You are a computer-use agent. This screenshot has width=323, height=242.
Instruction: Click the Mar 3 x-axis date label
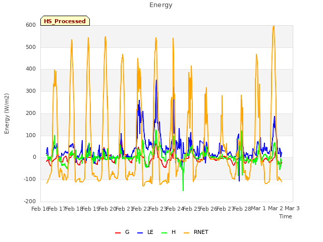pyautogui.click(x=292, y=208)
